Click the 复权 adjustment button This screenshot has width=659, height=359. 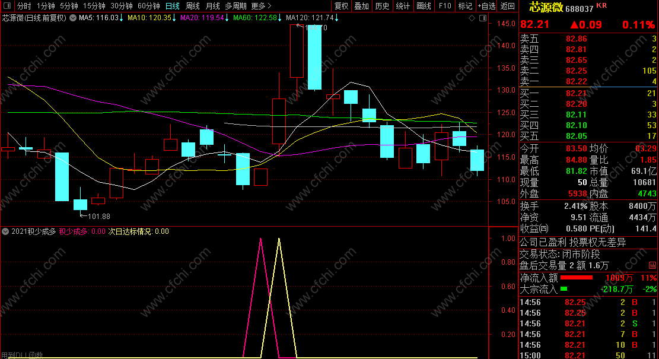pos(341,6)
